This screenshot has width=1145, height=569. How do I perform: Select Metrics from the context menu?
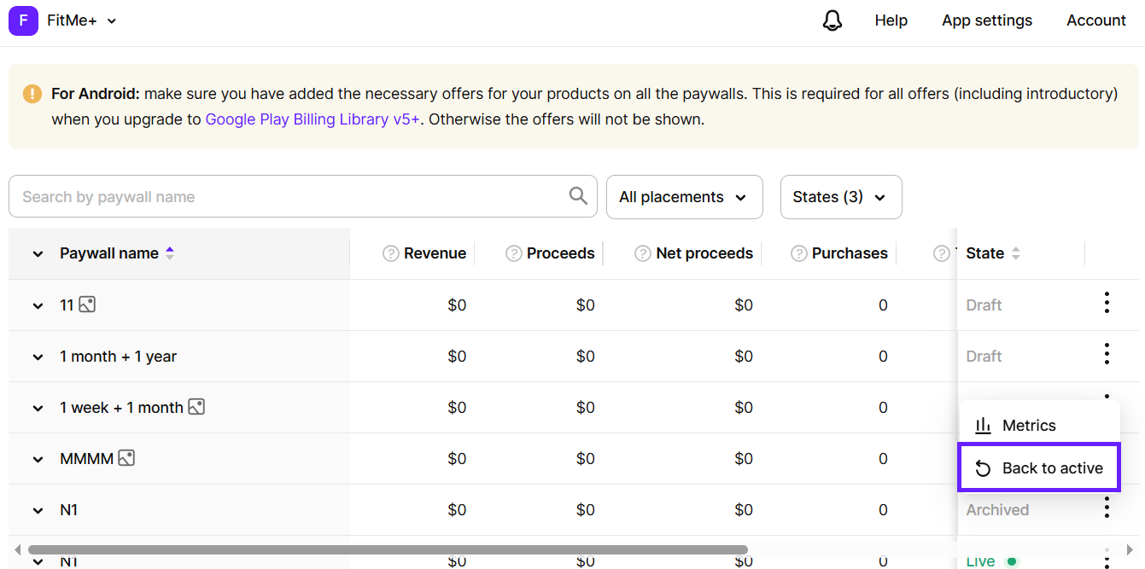coord(1029,425)
